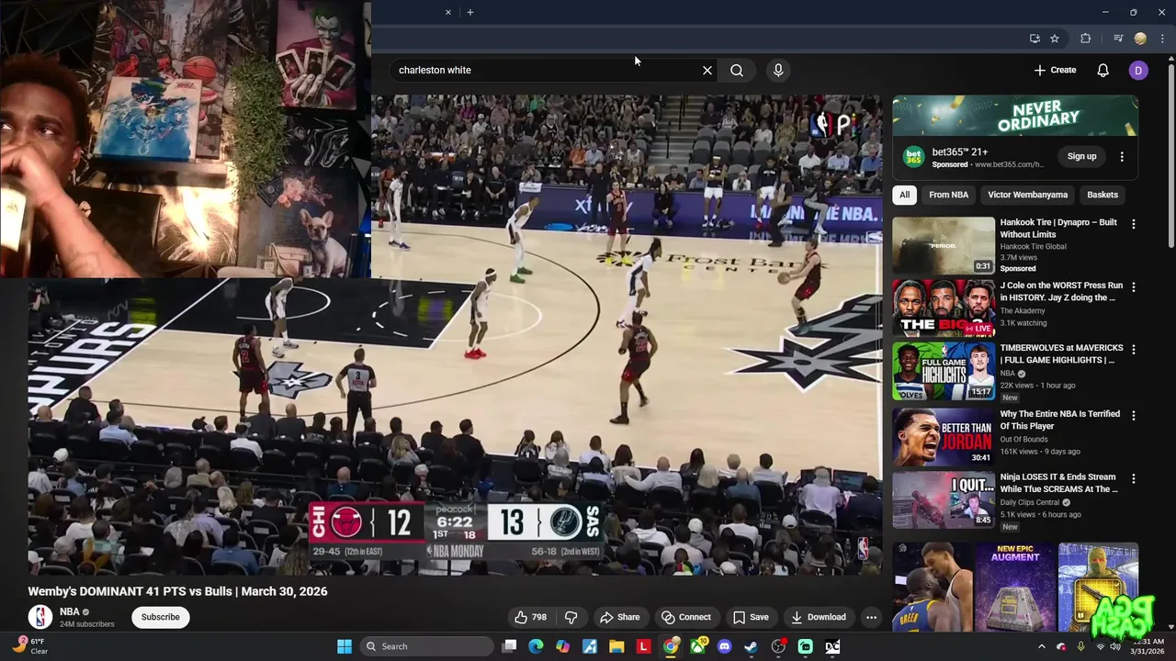Click Sign up on the bet365 ad

[1081, 157]
